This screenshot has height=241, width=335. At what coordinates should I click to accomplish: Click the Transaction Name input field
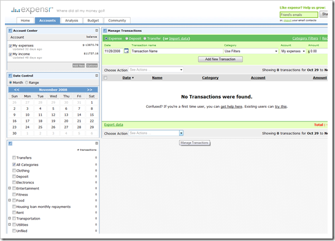(177, 52)
